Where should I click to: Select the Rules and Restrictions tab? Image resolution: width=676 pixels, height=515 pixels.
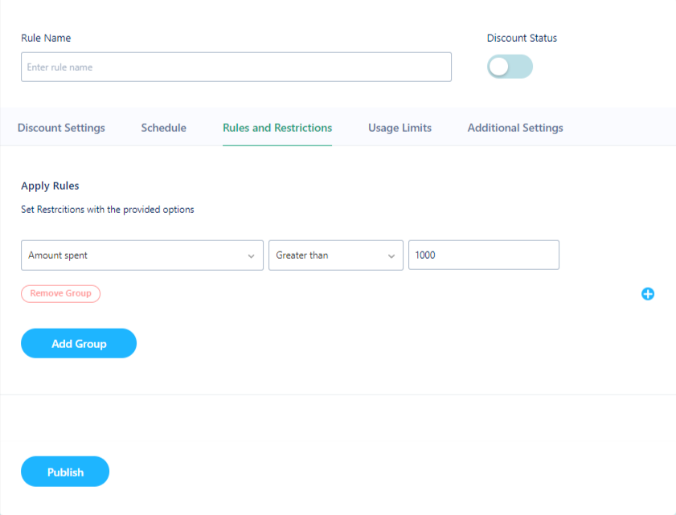tap(277, 128)
